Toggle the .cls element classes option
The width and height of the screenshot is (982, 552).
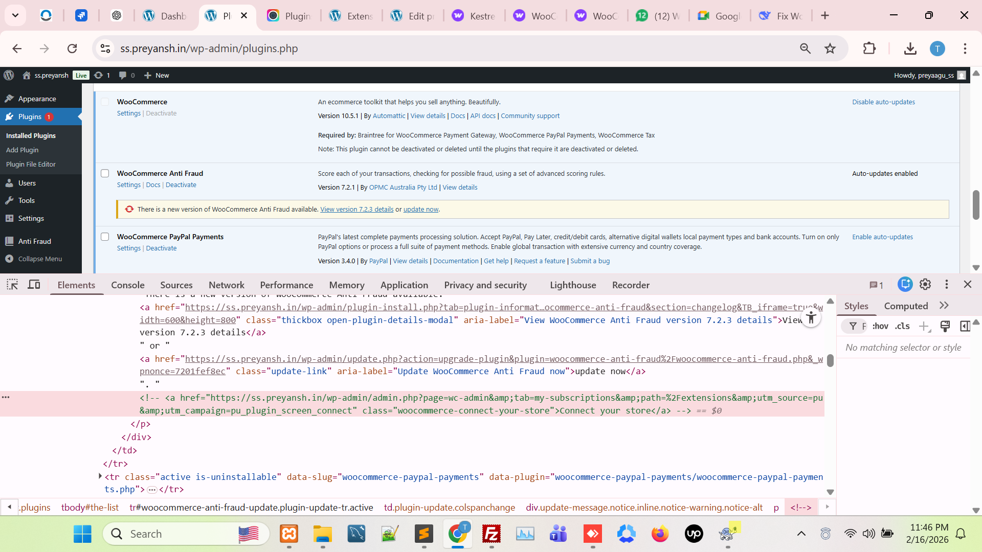(902, 326)
